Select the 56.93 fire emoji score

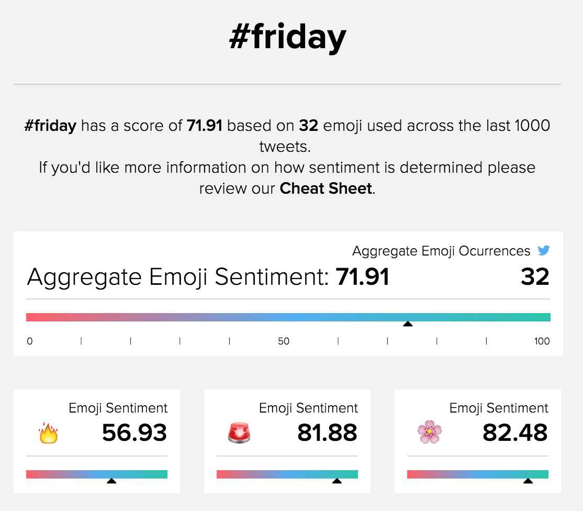pyautogui.click(x=134, y=433)
